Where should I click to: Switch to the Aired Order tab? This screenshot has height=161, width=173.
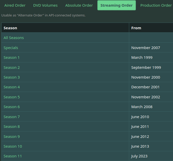click(15, 5)
